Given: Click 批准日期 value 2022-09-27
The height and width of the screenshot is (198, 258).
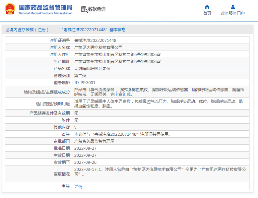Looking at the screenshot, I should click(x=85, y=148).
